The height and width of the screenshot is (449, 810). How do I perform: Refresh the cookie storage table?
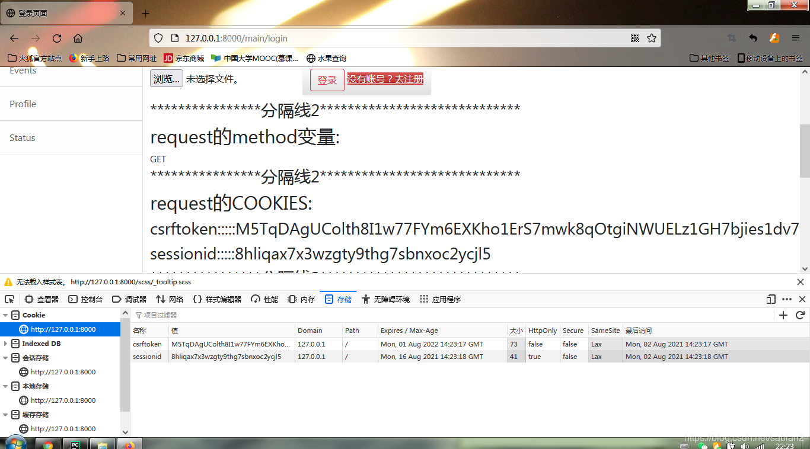tap(800, 315)
